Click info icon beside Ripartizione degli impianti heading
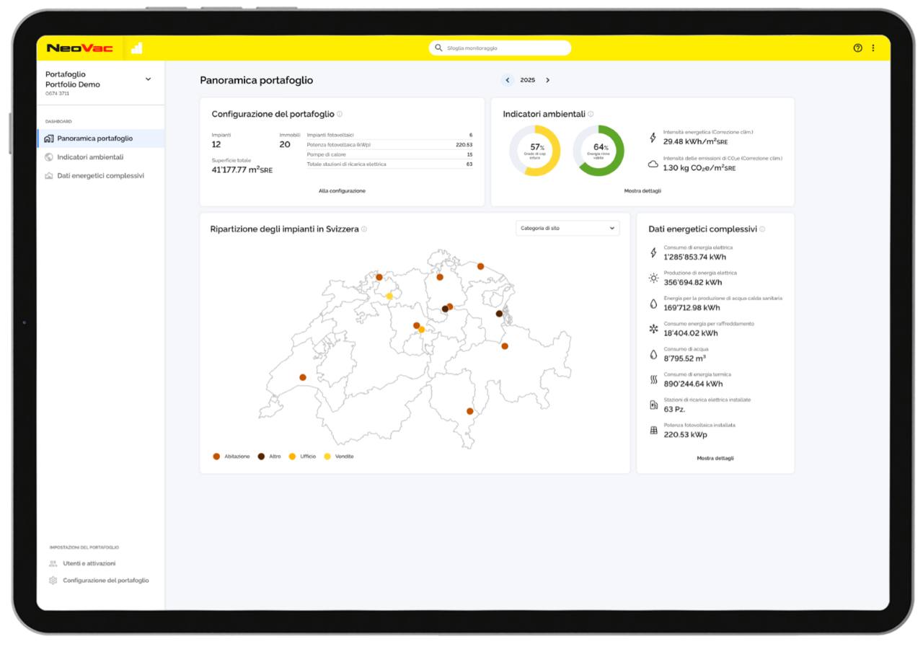923x647 pixels. tap(364, 229)
